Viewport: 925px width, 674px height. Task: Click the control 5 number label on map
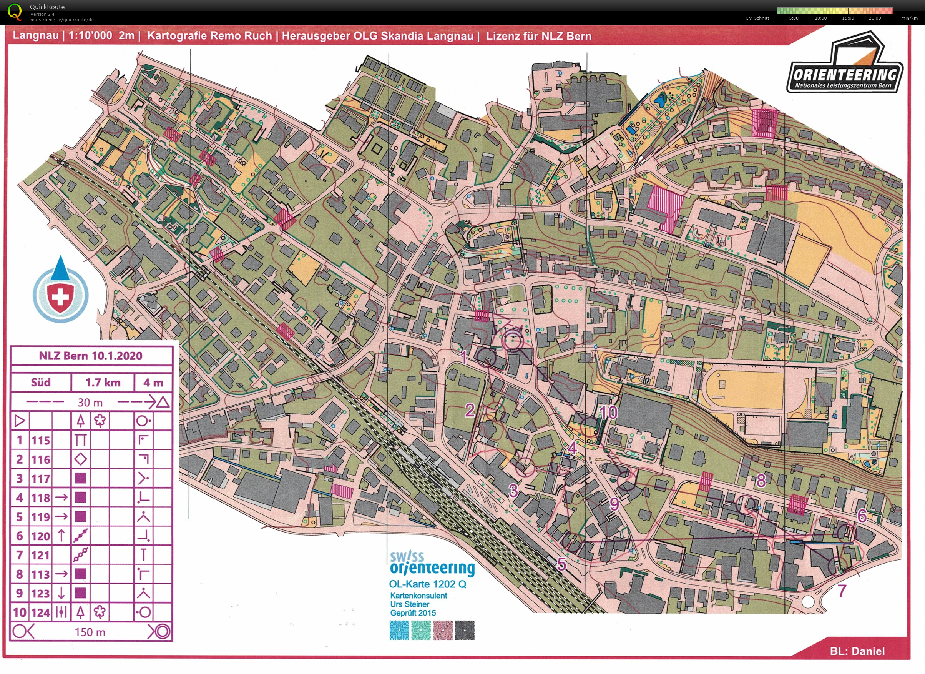(x=561, y=564)
